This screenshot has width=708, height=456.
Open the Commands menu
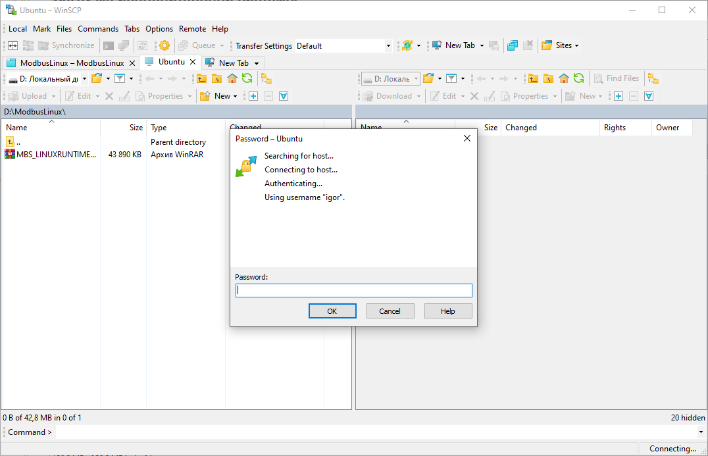pos(98,29)
